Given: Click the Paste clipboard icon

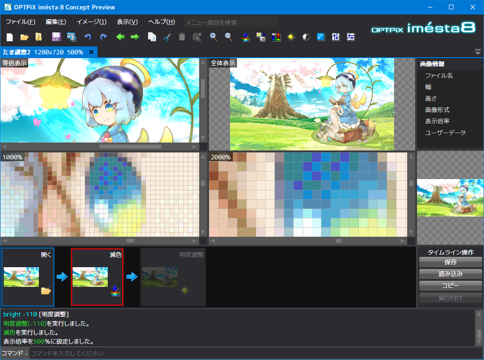Looking at the screenshot, I should point(182,37).
